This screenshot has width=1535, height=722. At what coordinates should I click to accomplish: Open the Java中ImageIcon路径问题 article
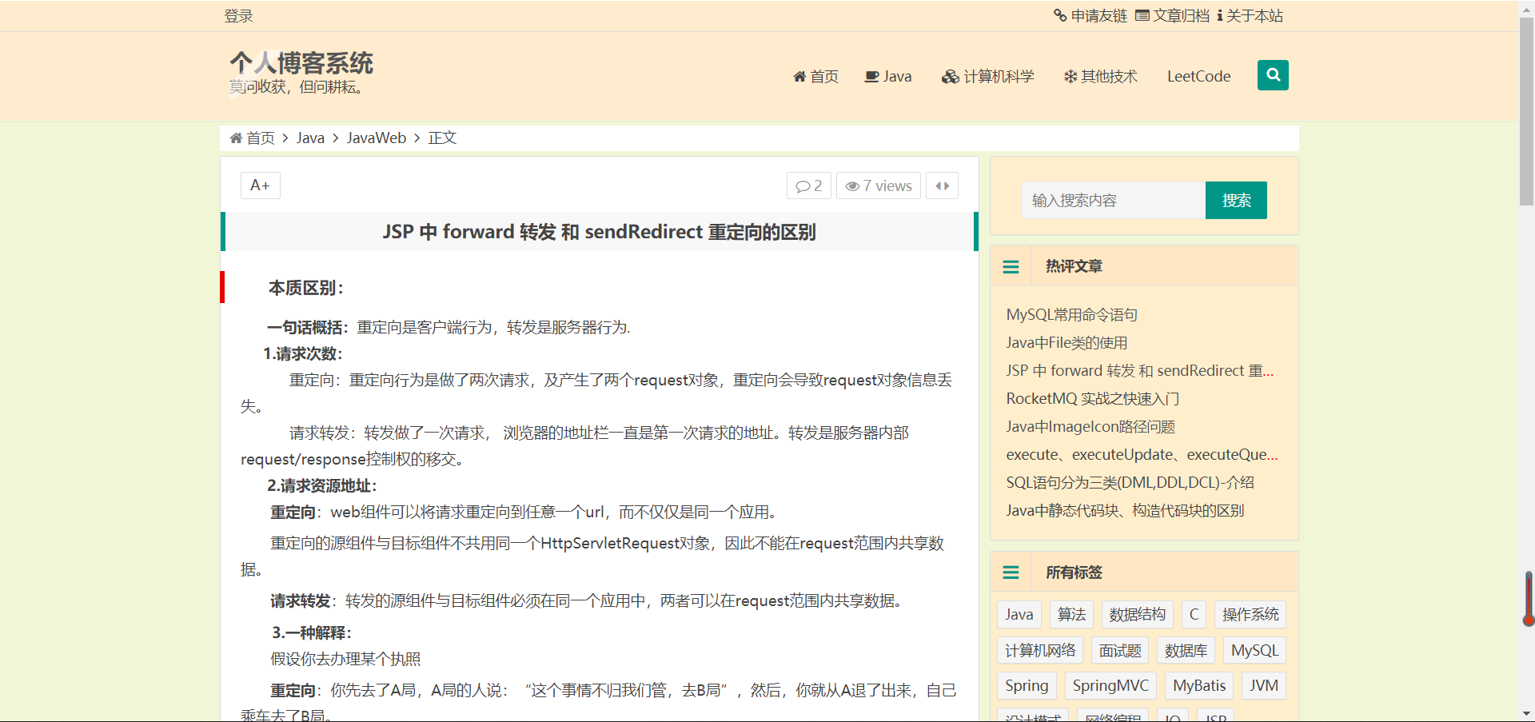(1090, 427)
